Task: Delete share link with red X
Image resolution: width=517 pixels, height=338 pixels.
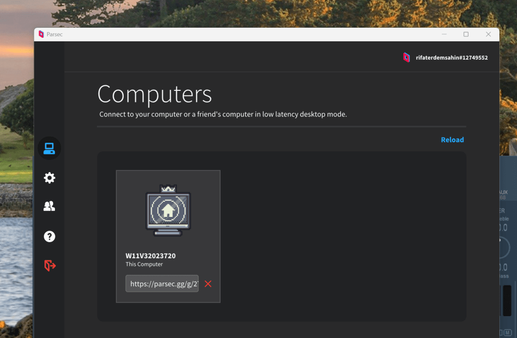Action: click(x=208, y=284)
